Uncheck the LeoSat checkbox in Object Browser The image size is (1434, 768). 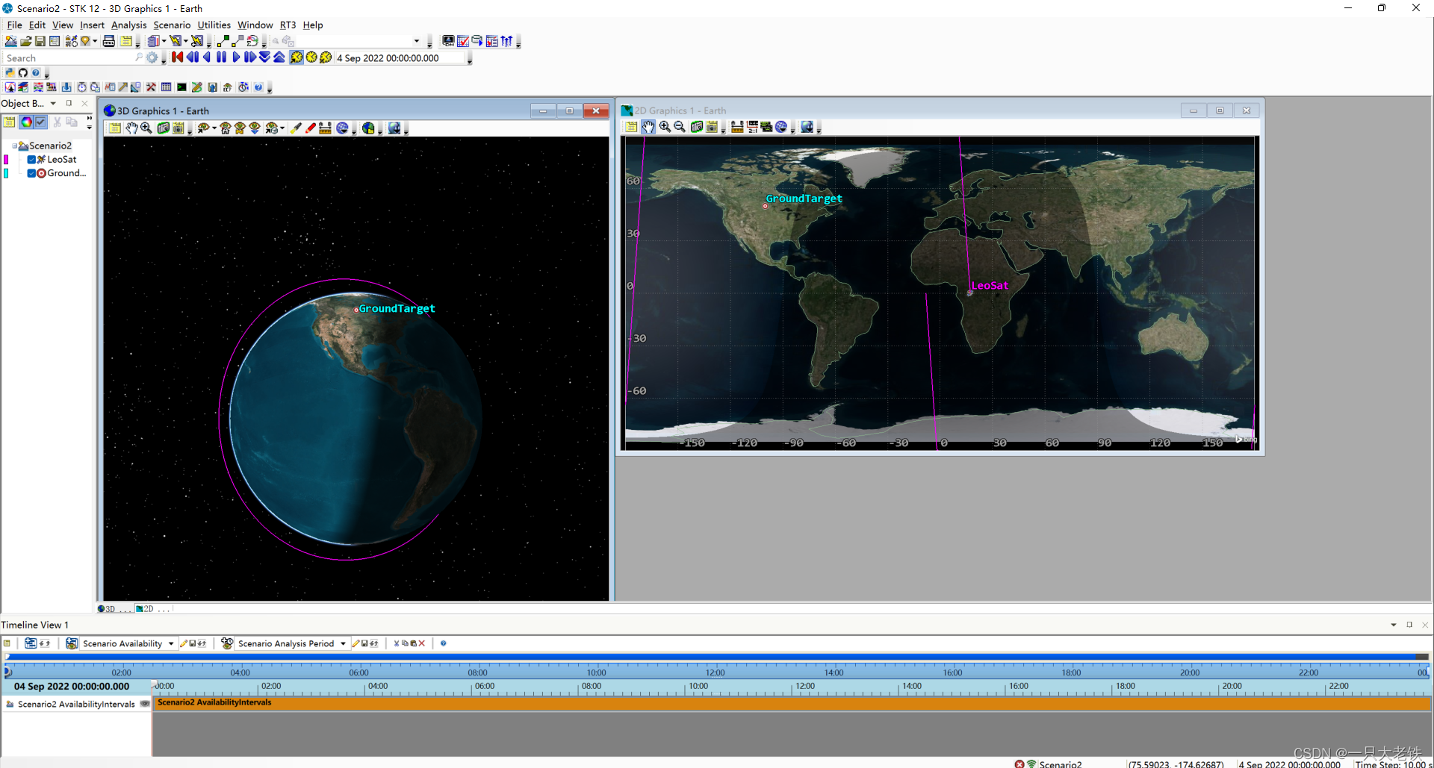coord(31,159)
